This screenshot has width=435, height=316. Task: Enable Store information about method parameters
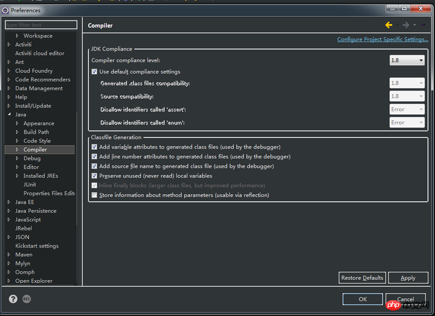pyautogui.click(x=94, y=195)
